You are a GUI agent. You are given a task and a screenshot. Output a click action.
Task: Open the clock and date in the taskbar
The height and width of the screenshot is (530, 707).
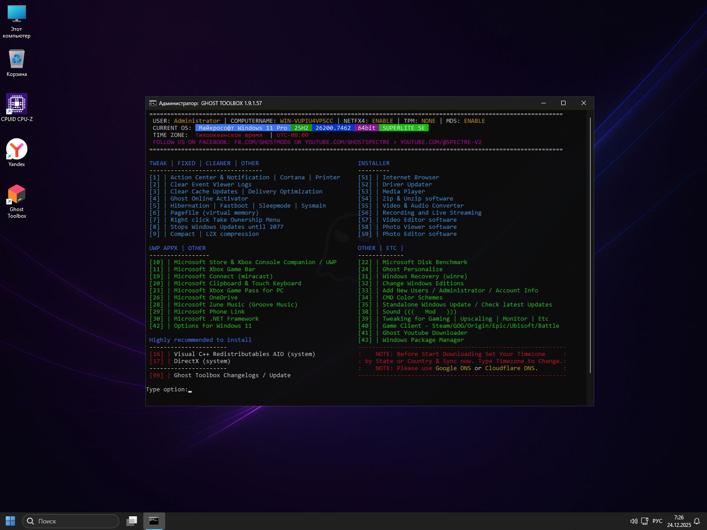[679, 521]
